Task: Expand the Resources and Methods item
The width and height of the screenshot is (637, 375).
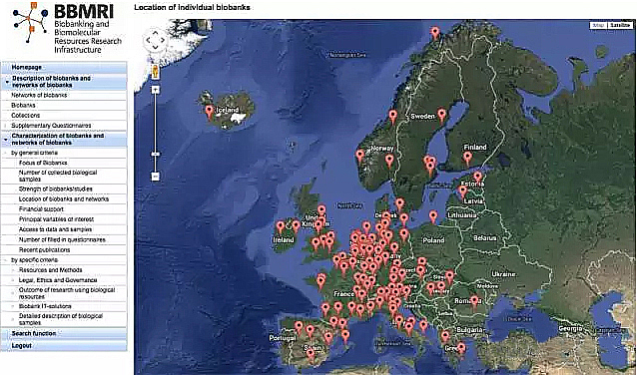Action: coord(50,270)
